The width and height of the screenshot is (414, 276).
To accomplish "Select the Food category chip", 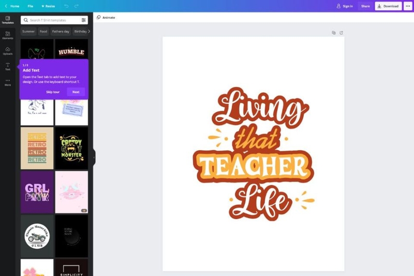I will [x=43, y=32].
